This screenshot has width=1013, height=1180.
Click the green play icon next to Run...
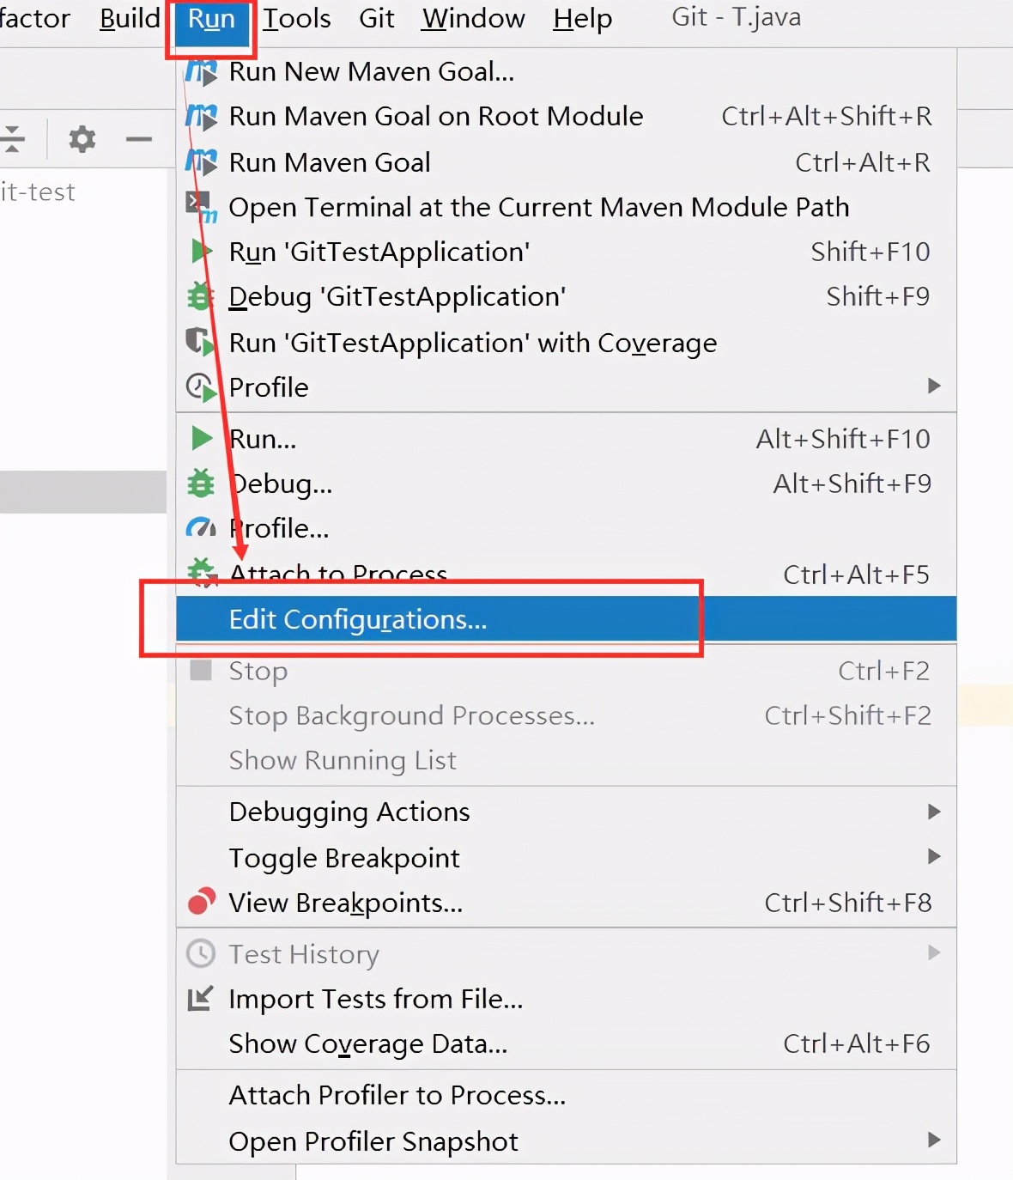pyautogui.click(x=201, y=439)
